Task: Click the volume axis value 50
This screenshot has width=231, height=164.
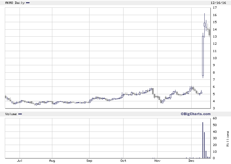Action: (x=215, y=125)
